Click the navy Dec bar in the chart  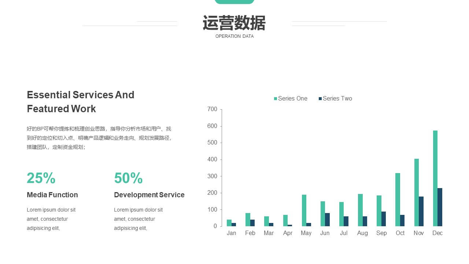(x=440, y=207)
